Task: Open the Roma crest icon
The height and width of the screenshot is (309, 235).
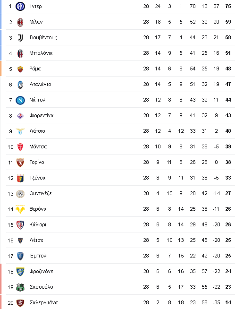Action: tap(20, 69)
